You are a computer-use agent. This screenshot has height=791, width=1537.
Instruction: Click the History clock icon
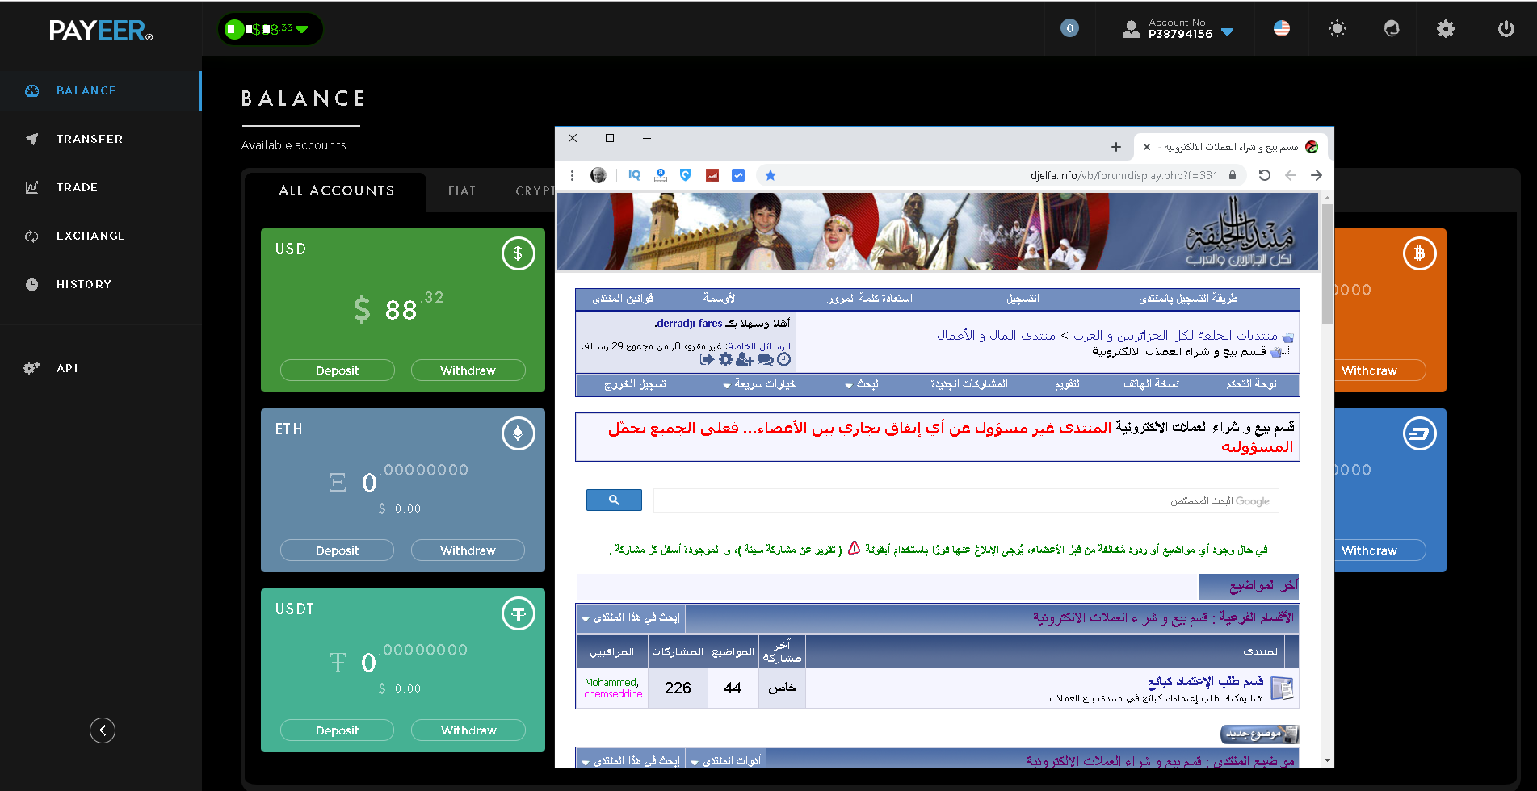pyautogui.click(x=32, y=284)
